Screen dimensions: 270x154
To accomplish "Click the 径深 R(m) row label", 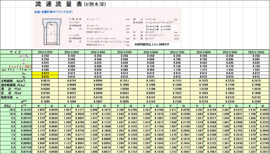I will coord(16,93).
